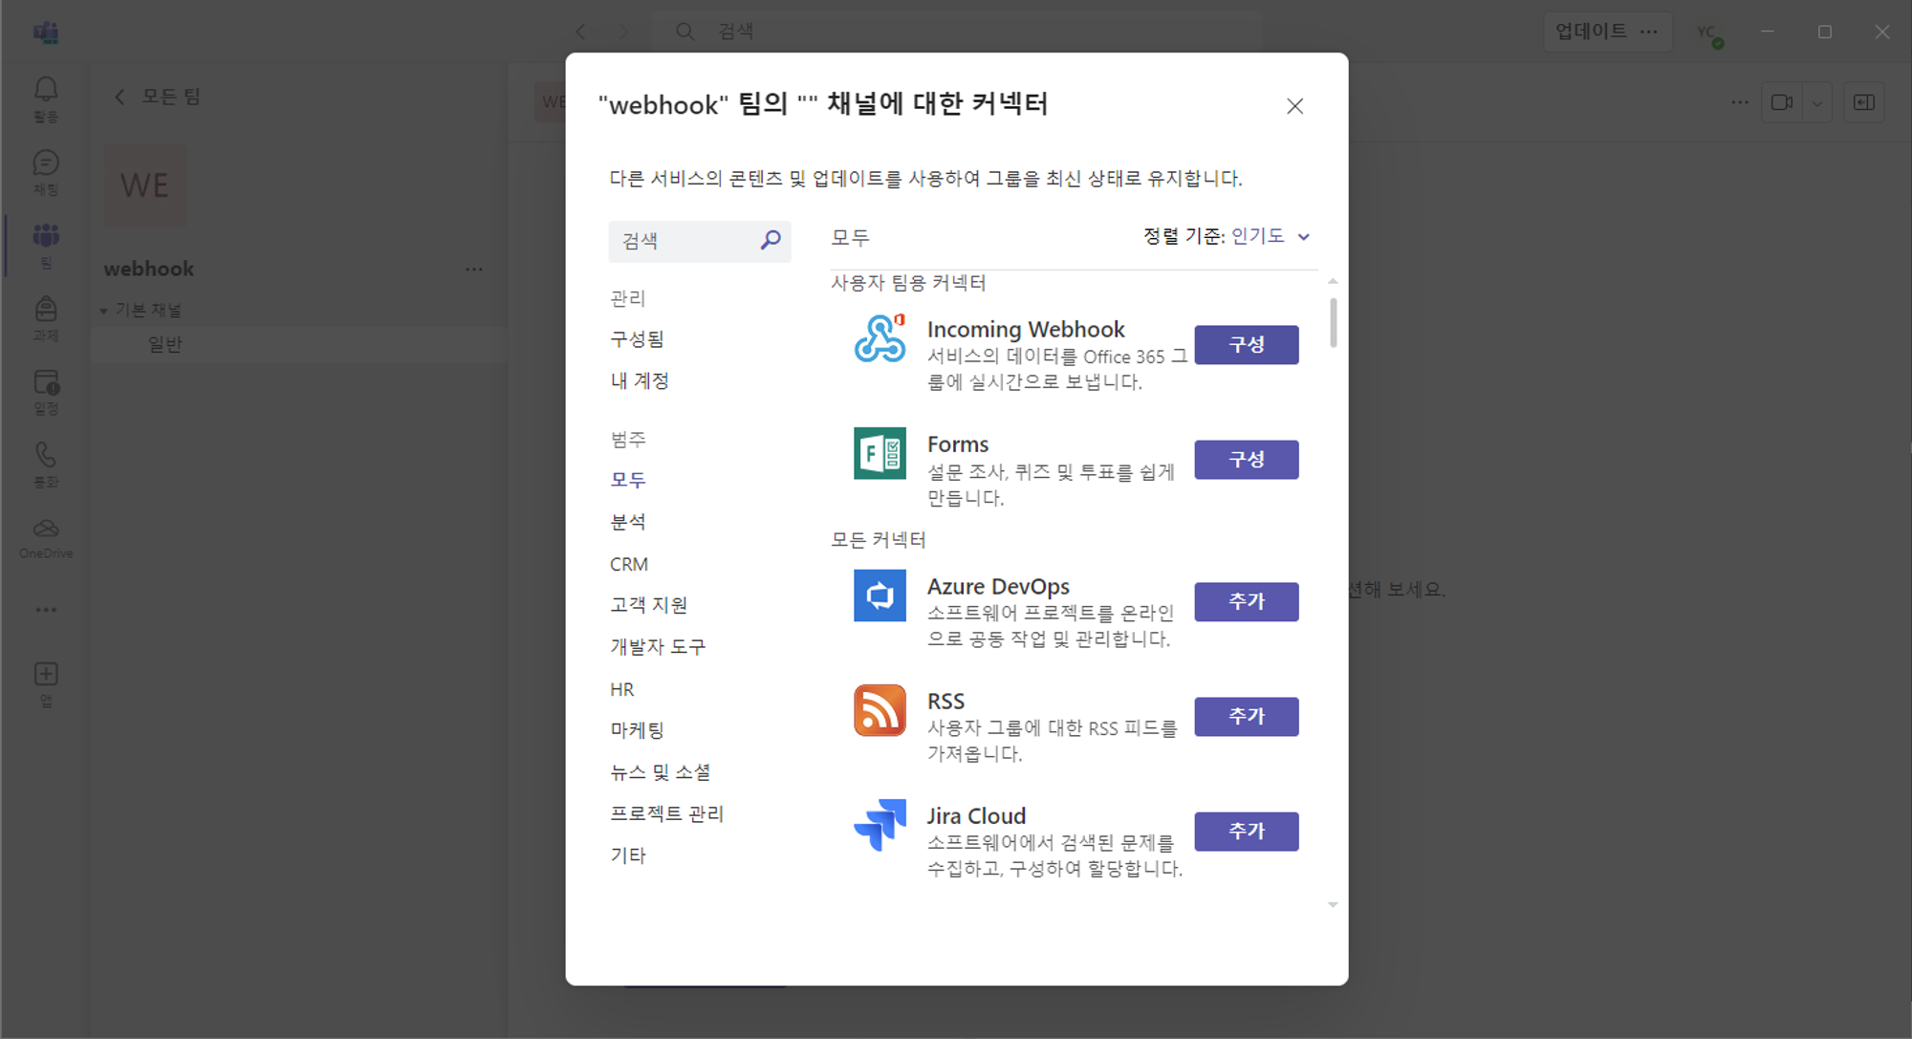Screen dimensions: 1912x1039
Task: Click the Incoming Webhook connector icon
Action: pyautogui.click(x=880, y=338)
